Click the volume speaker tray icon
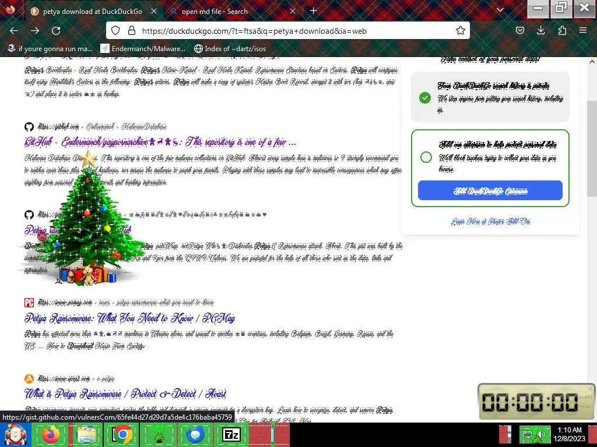Viewport: 597px width, 447px height. tap(540, 435)
